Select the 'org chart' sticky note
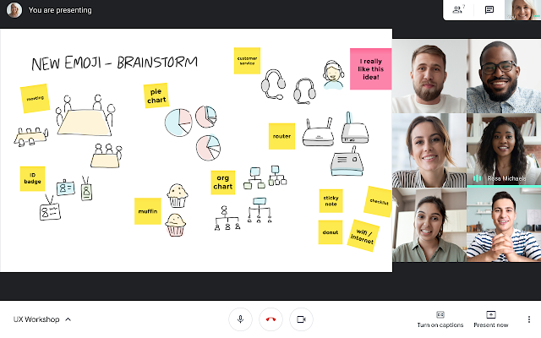The width and height of the screenshot is (541, 338). pos(223,182)
